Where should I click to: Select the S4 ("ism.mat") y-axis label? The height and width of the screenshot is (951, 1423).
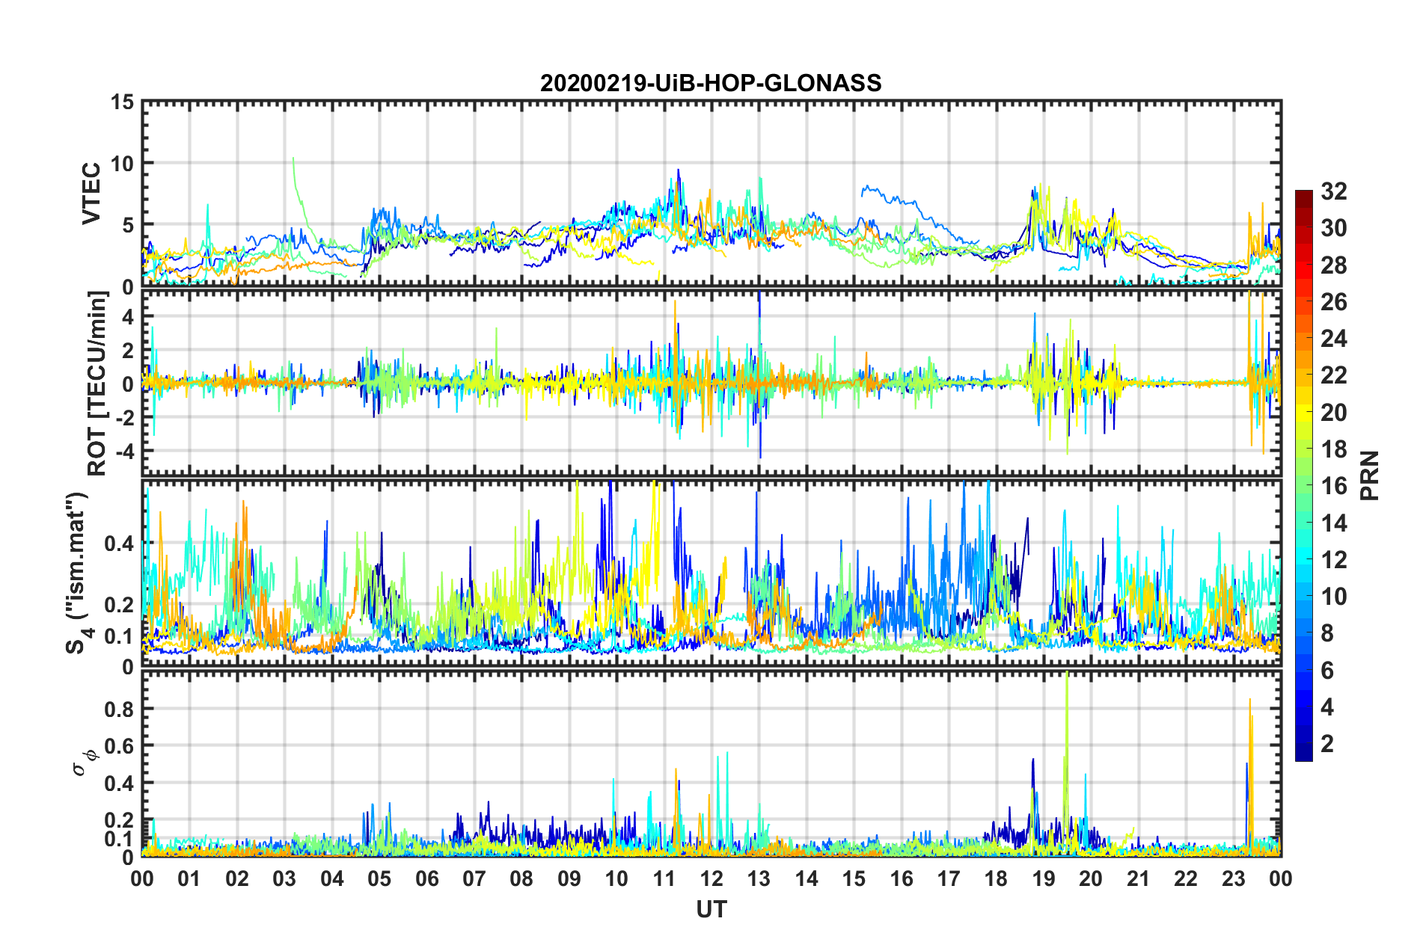(x=77, y=573)
